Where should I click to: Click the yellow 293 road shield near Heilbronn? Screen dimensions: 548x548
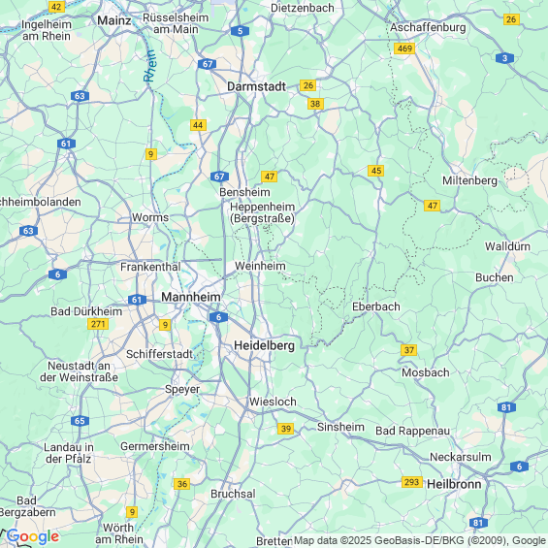(412, 482)
